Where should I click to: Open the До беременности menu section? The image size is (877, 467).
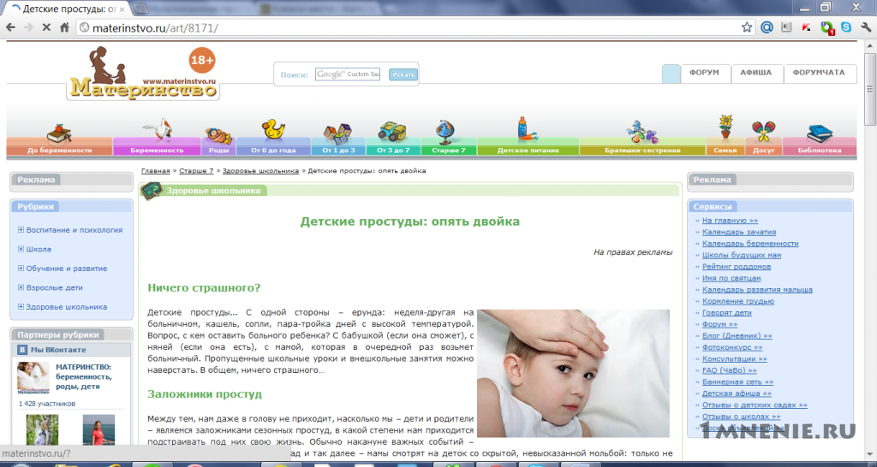tap(59, 151)
